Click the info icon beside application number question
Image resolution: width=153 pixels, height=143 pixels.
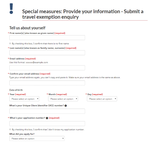pyautogui.click(x=47, y=118)
